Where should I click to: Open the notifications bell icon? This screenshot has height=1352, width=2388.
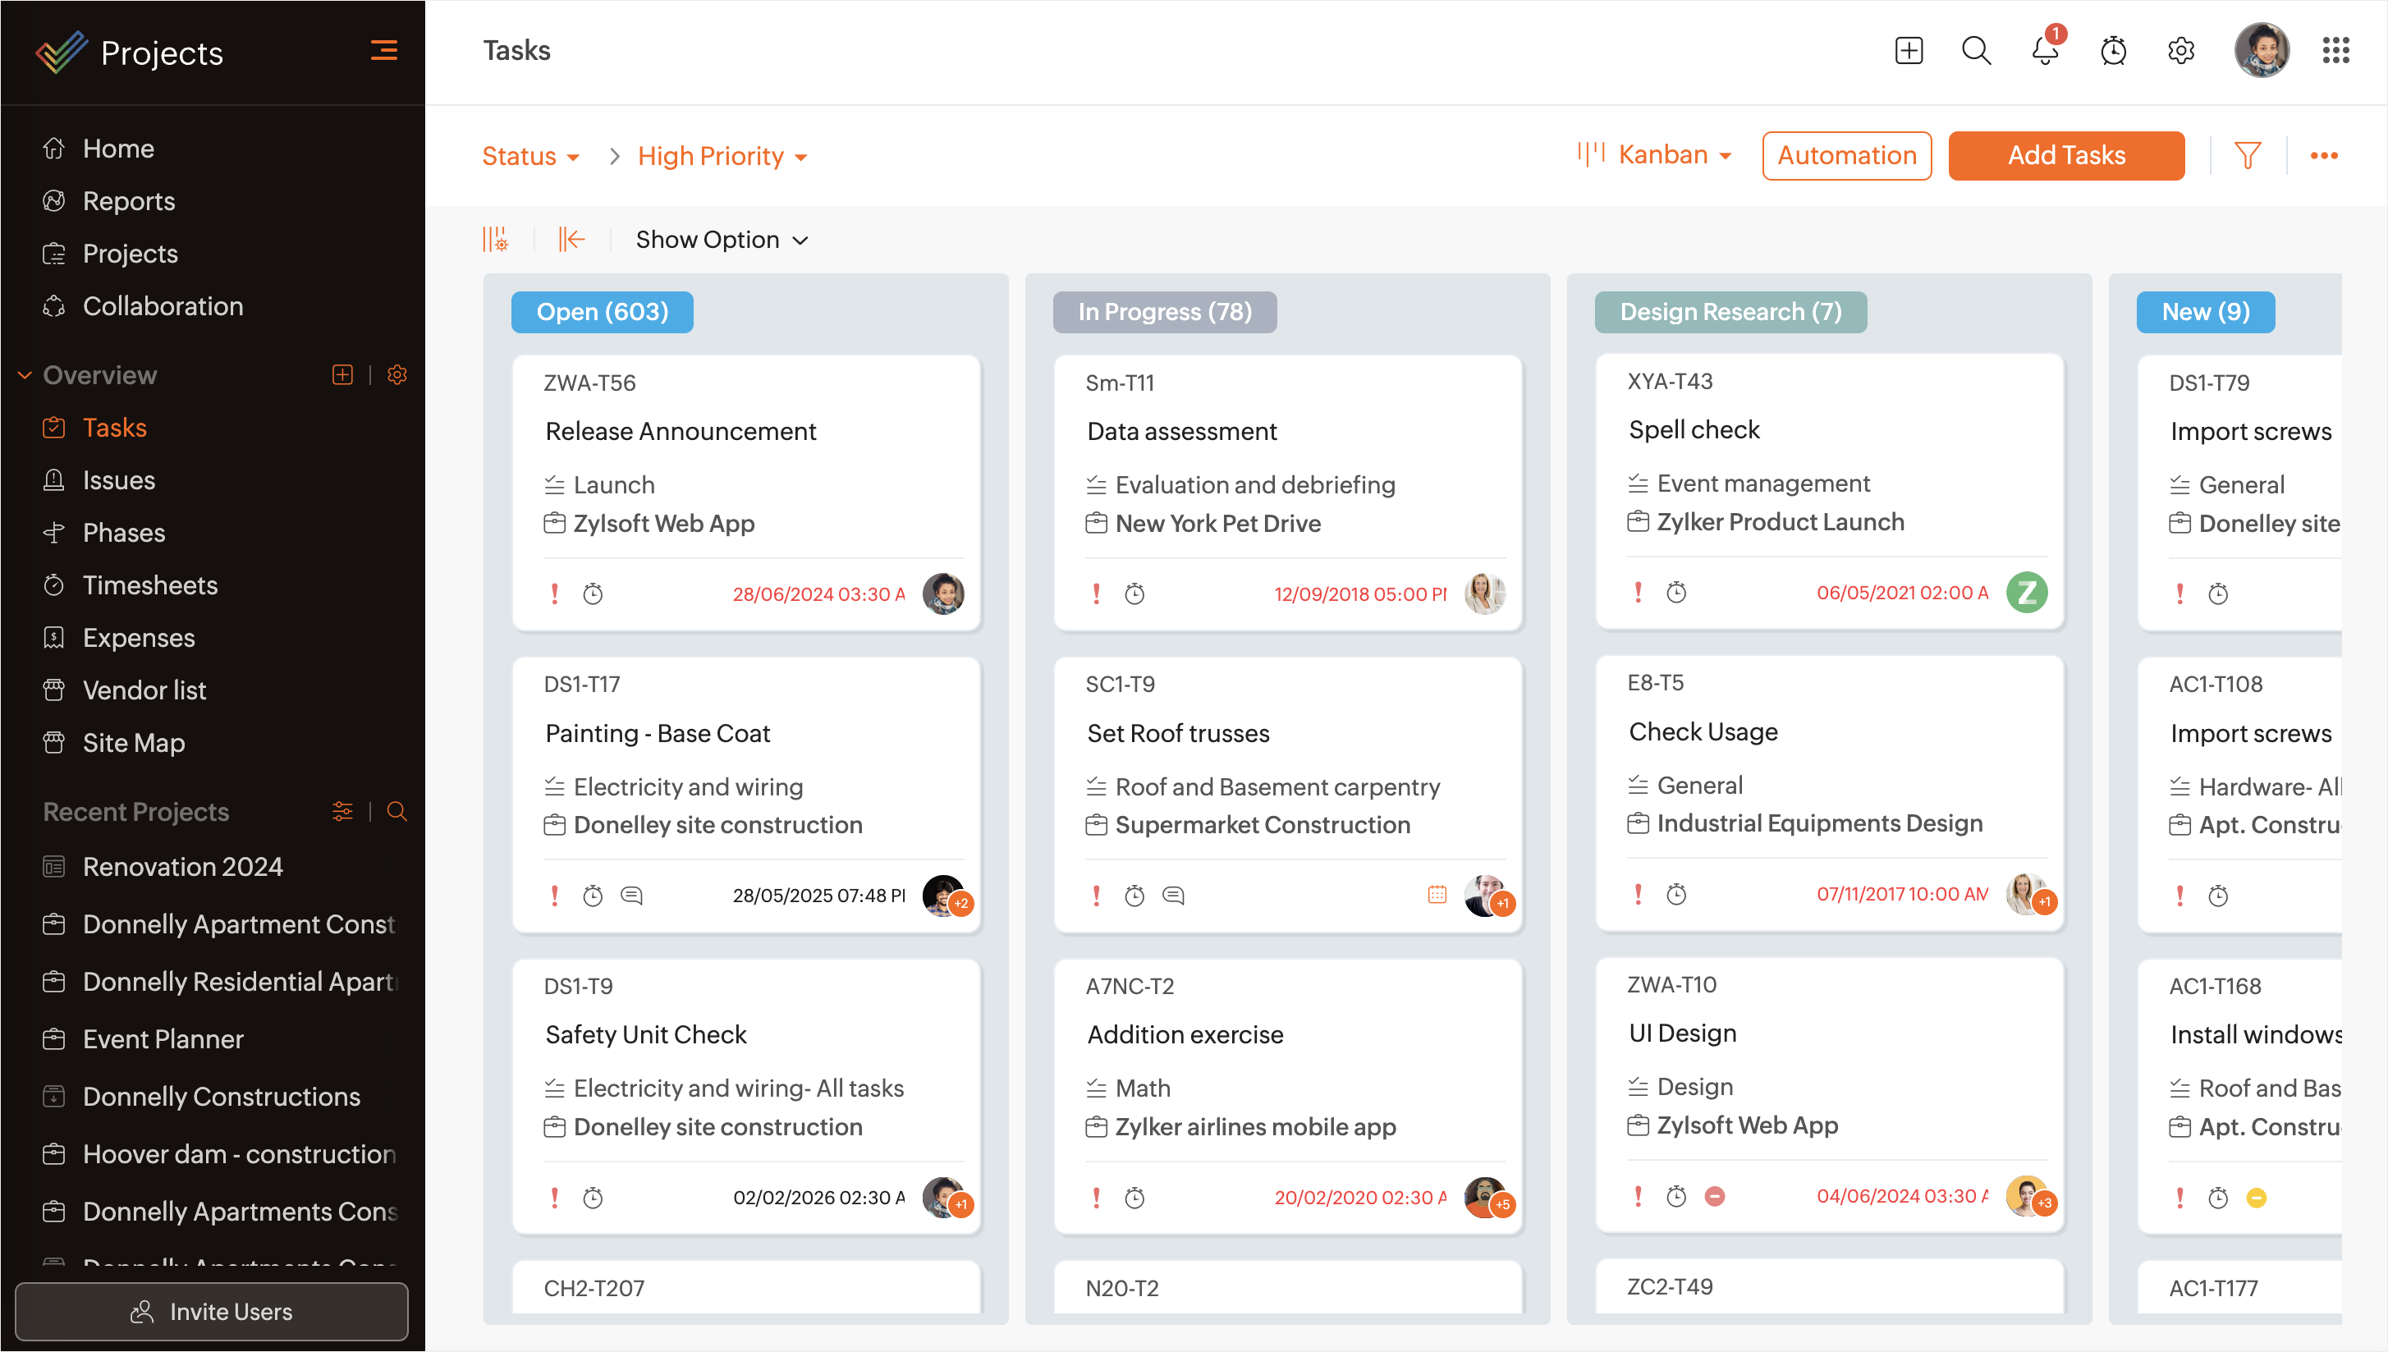(2043, 51)
